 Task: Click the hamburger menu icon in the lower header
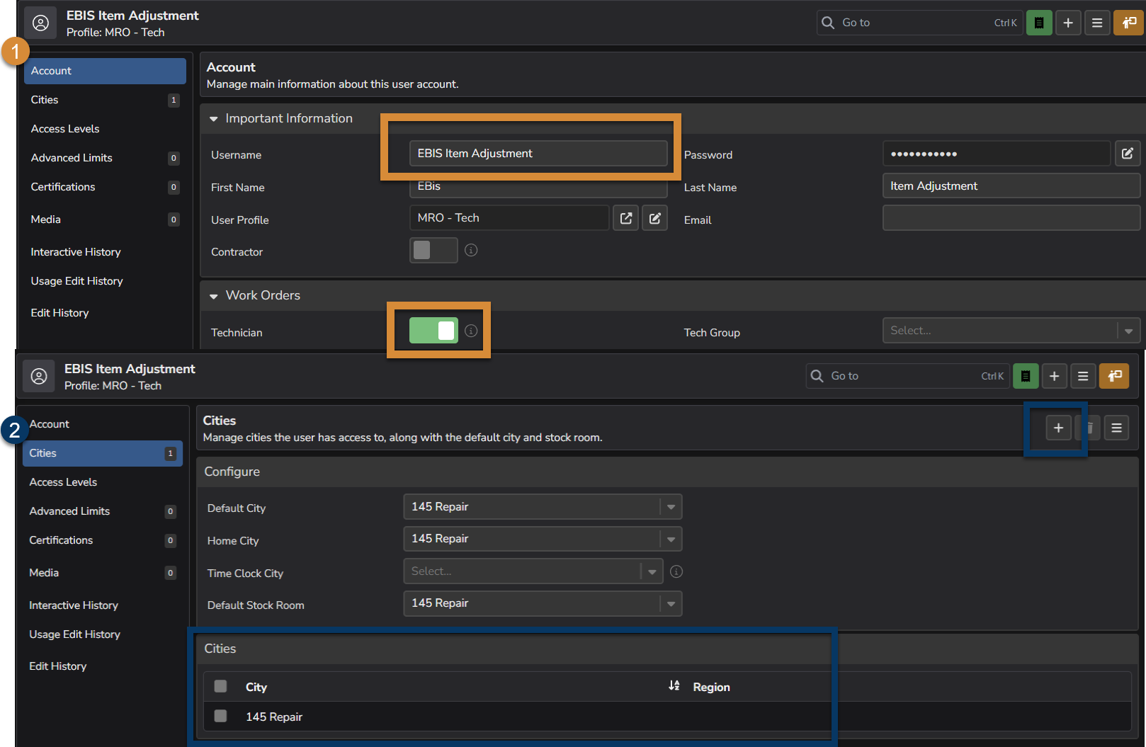(x=1083, y=376)
